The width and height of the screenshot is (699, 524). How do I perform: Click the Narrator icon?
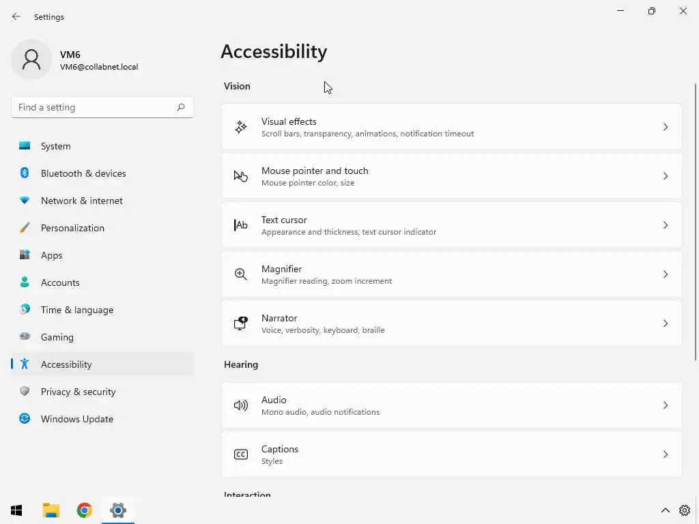tap(240, 323)
